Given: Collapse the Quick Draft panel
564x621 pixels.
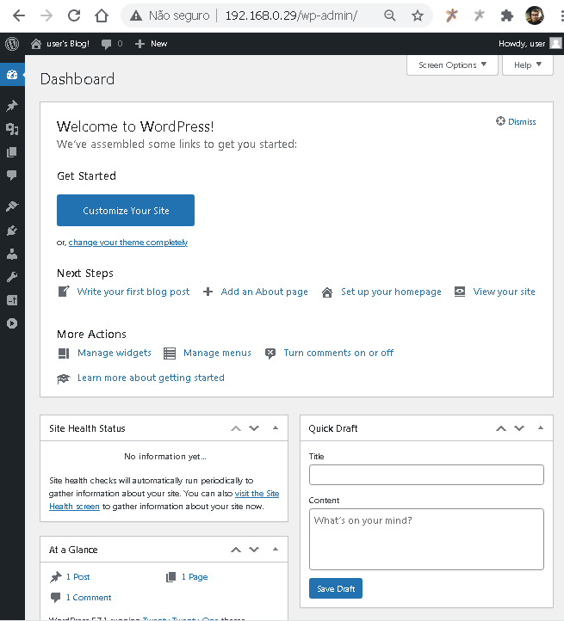Looking at the screenshot, I should tap(540, 428).
